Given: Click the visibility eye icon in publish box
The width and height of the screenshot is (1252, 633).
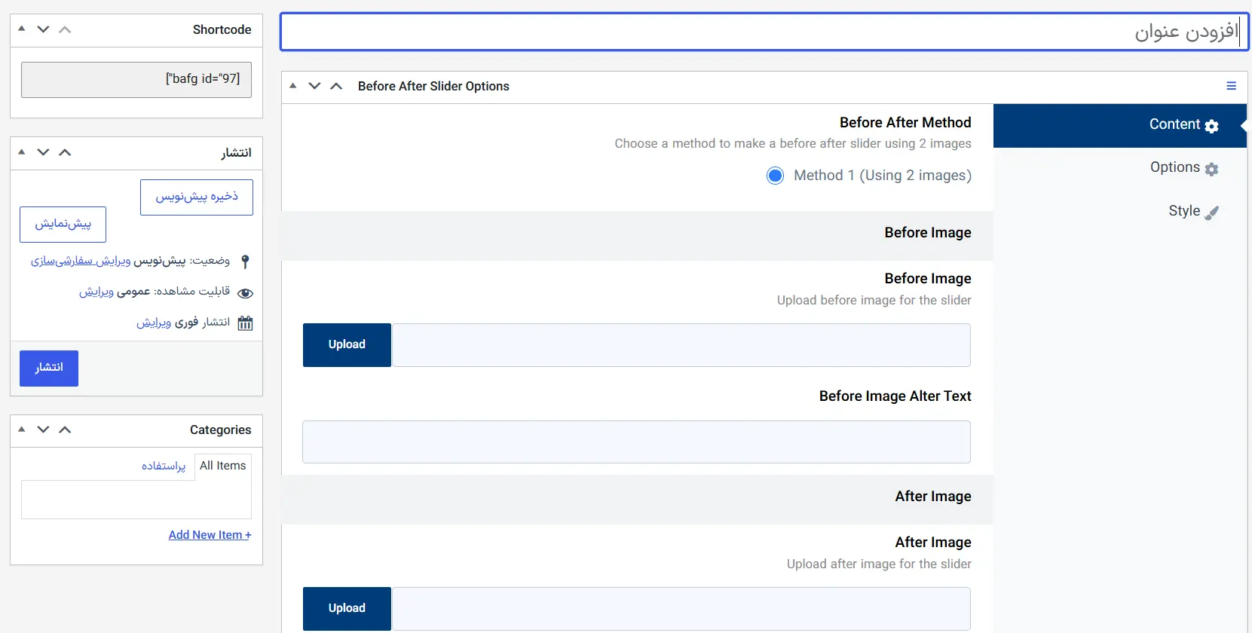Looking at the screenshot, I should [x=245, y=292].
